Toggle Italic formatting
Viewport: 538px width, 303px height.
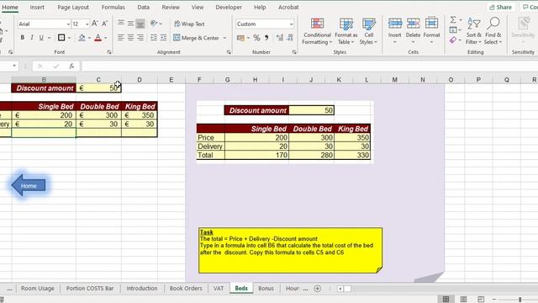tap(32, 38)
